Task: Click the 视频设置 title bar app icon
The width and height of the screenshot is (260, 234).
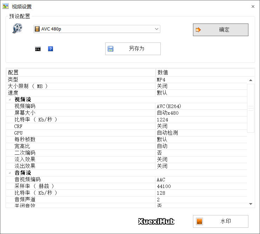Action: pyautogui.click(x=6, y=6)
